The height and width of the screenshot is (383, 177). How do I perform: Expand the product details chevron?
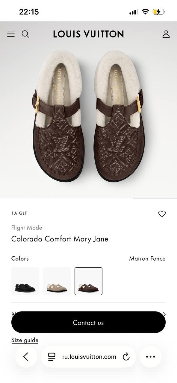164,314
